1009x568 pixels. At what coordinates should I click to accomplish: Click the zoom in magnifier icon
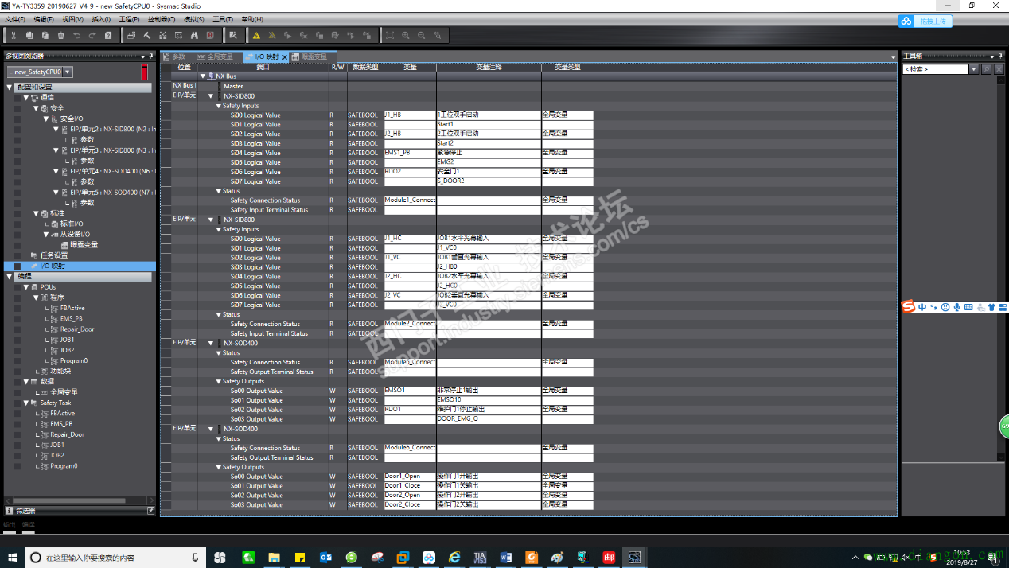pyautogui.click(x=406, y=35)
